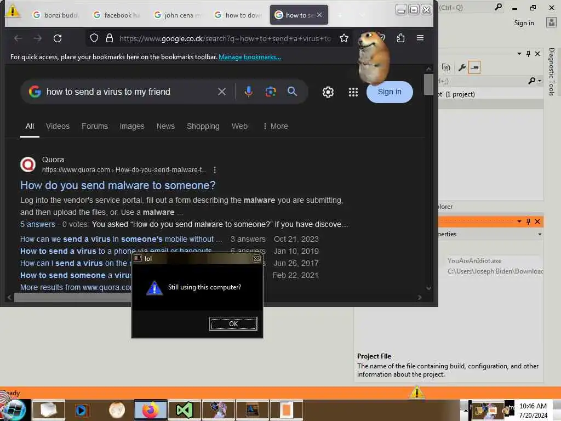Open Quora result options three dots

(x=215, y=170)
